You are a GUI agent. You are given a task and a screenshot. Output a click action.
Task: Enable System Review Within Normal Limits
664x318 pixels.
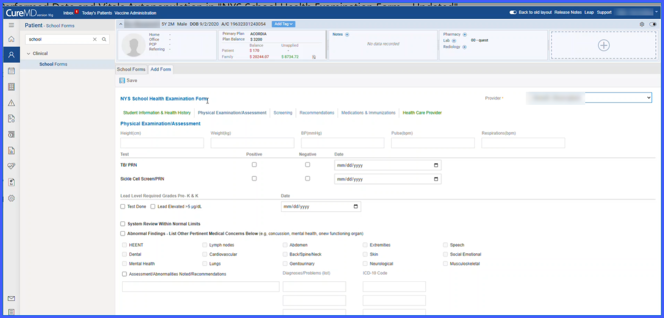[x=123, y=224]
